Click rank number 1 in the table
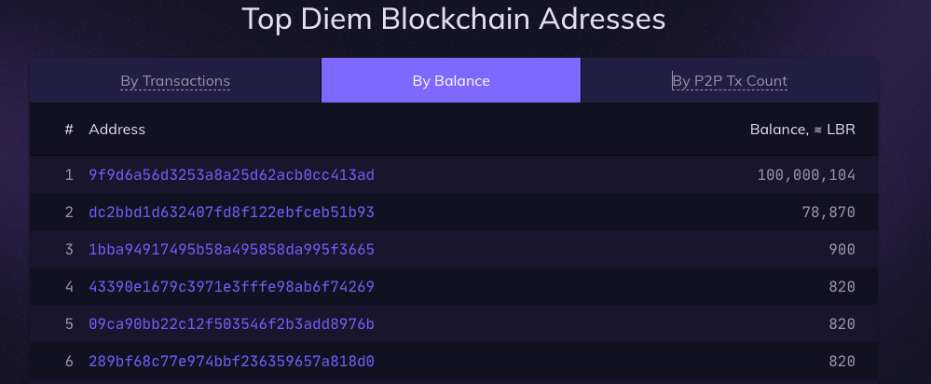The image size is (931, 384). pyautogui.click(x=69, y=175)
